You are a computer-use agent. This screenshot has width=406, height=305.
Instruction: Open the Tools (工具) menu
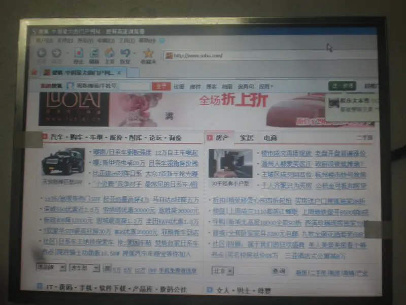[127, 41]
